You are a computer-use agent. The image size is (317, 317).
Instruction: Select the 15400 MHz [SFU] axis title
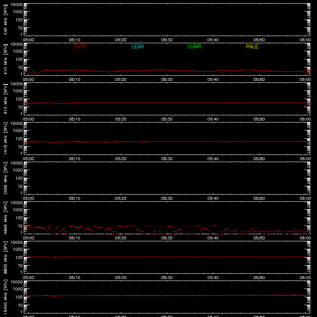point(6,297)
